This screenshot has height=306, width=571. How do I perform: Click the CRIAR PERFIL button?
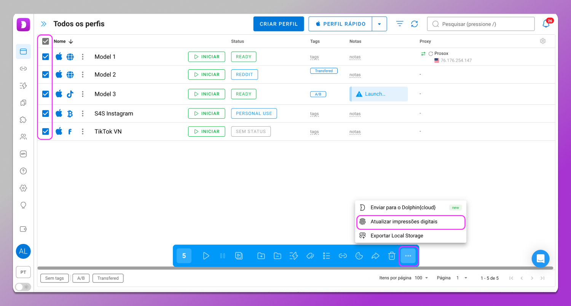pos(279,24)
